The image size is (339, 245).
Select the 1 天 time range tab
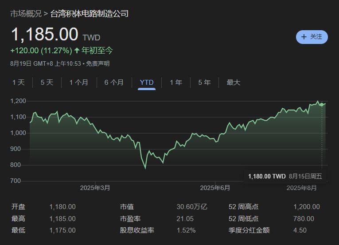click(18, 82)
